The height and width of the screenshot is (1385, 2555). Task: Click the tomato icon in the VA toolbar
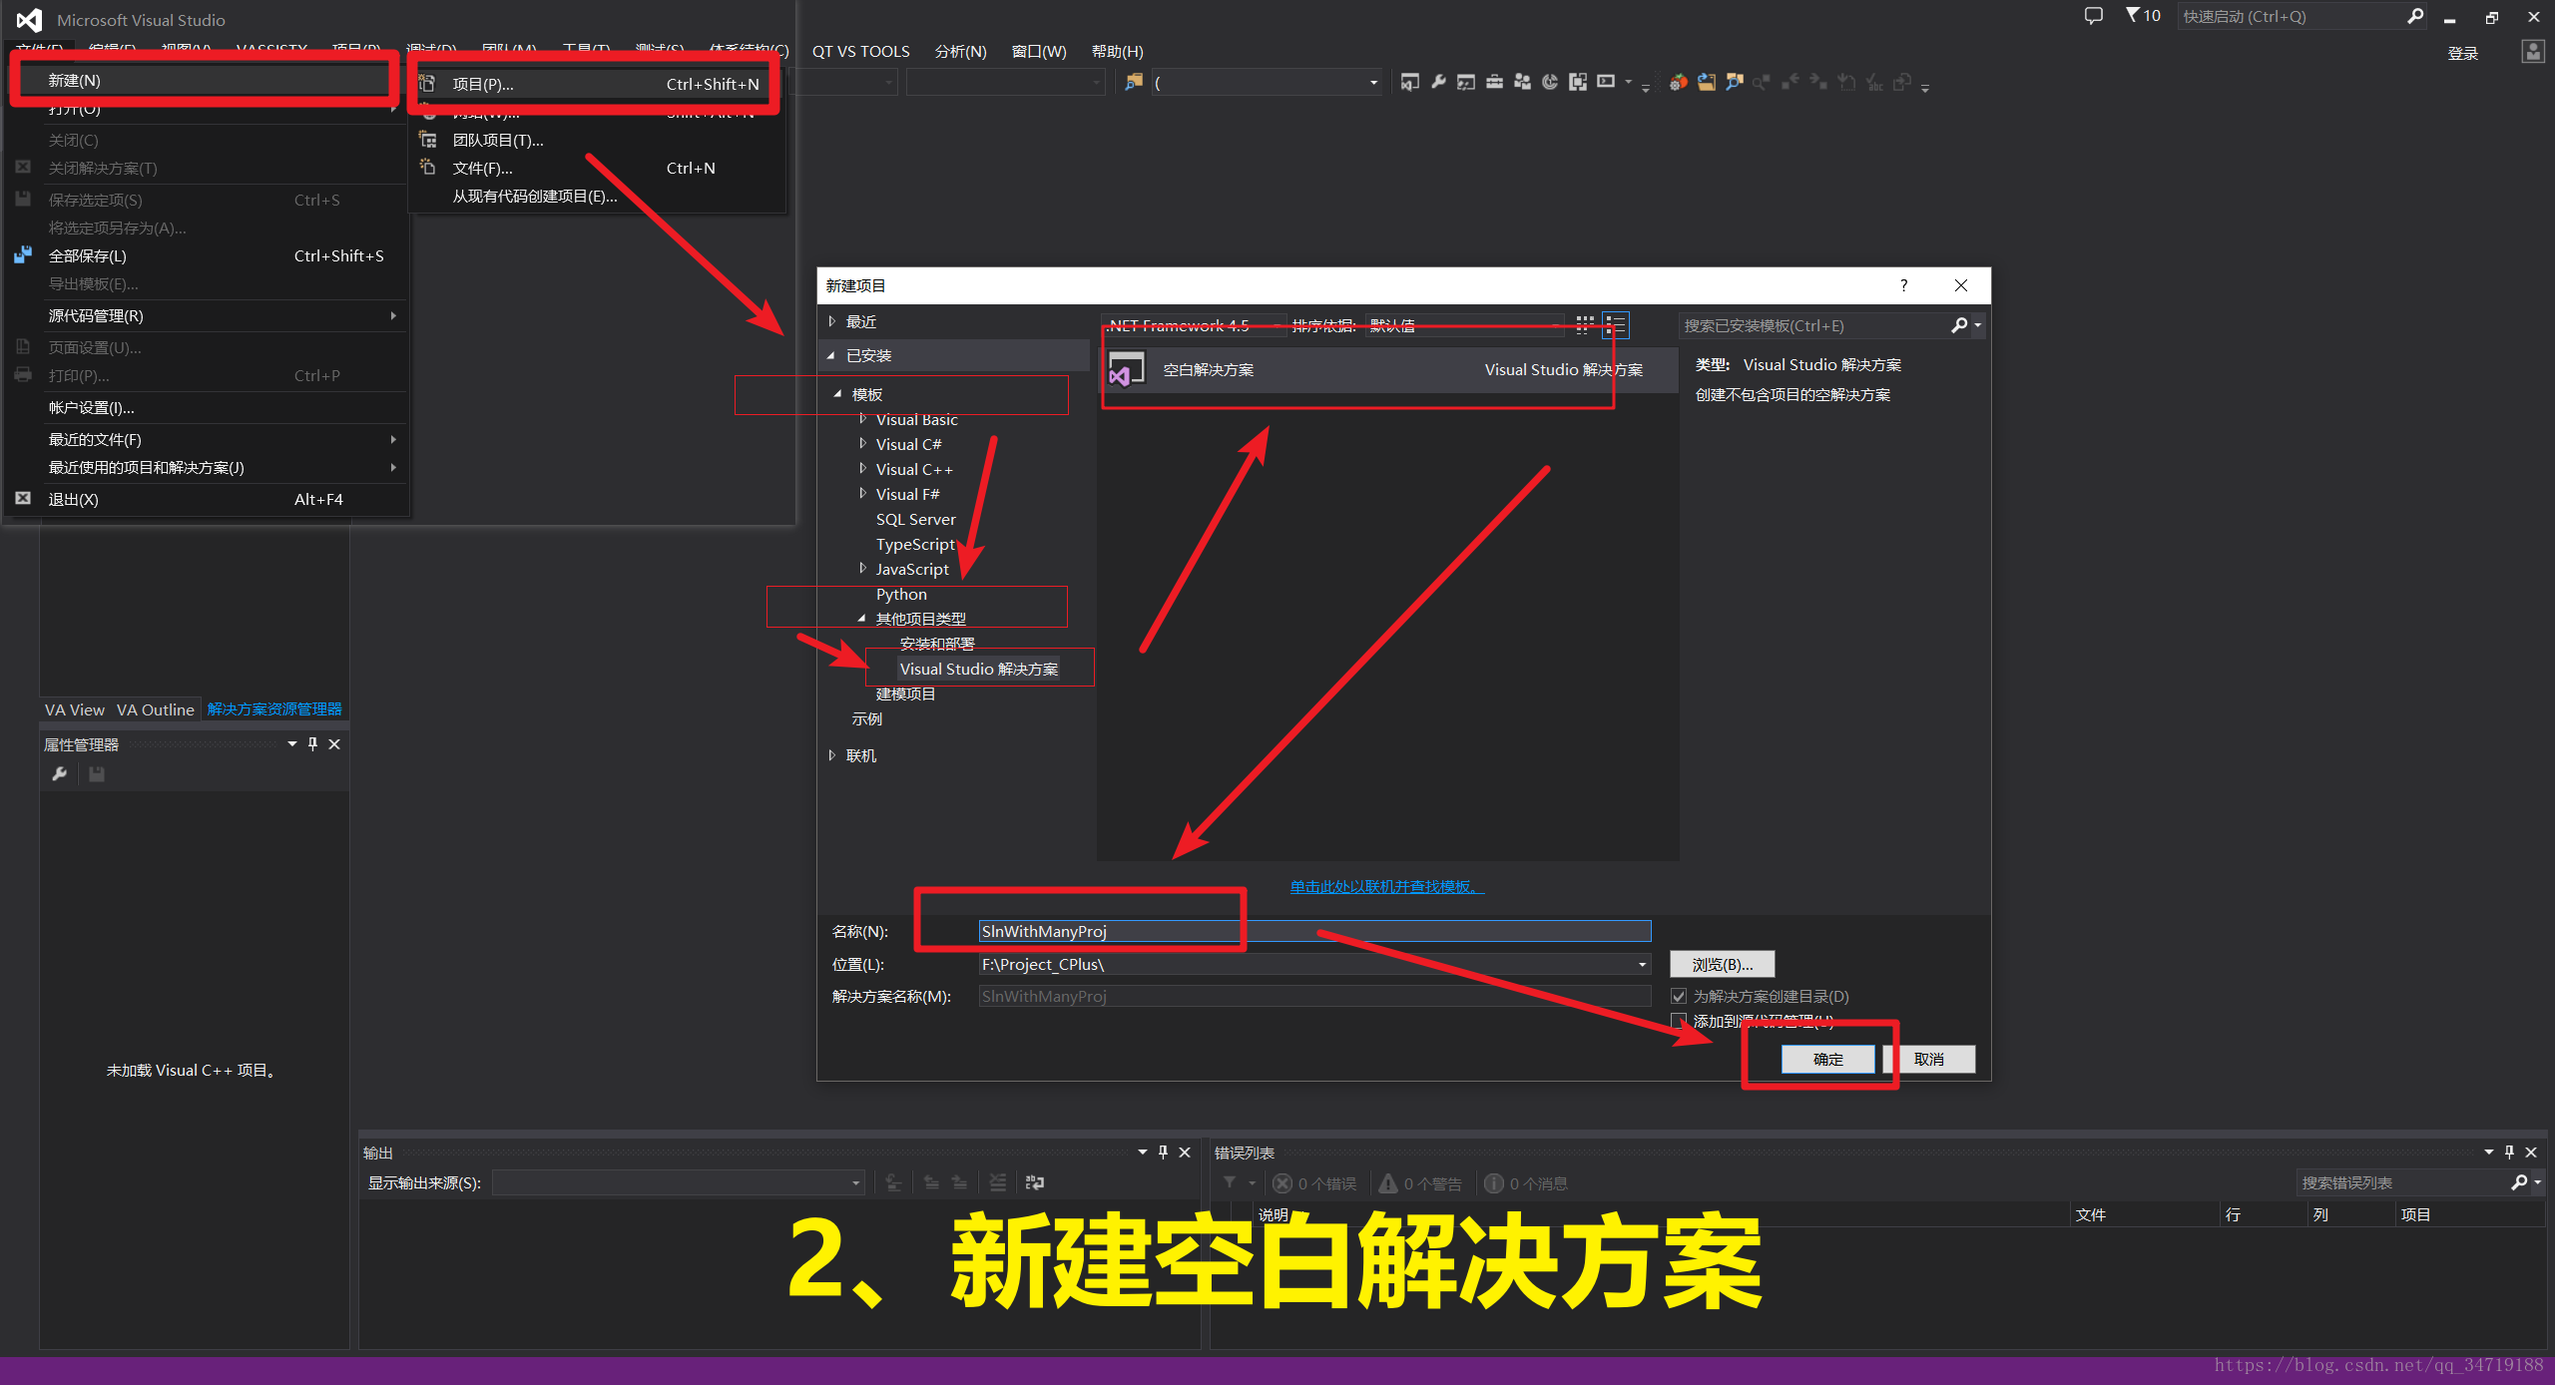(x=1679, y=82)
